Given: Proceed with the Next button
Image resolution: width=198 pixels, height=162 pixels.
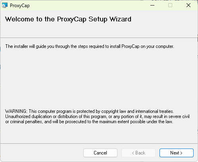Looking at the screenshot, I should click(177, 153).
